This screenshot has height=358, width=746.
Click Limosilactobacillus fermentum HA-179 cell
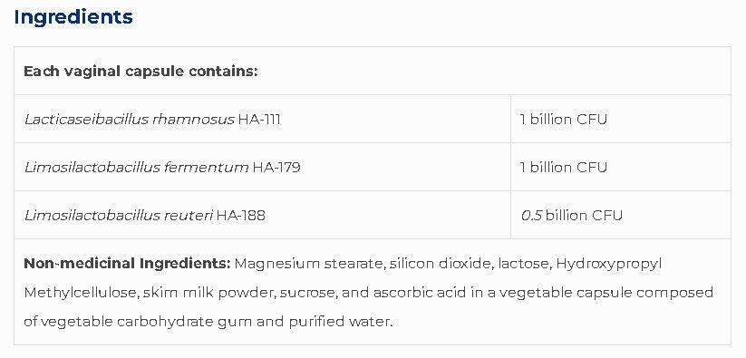(x=262, y=167)
